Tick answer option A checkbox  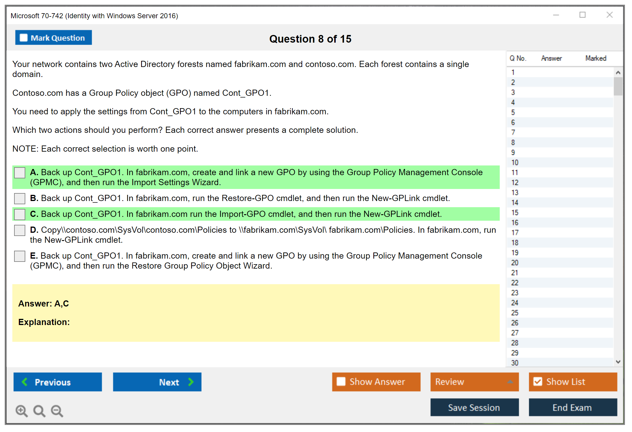pos(20,173)
